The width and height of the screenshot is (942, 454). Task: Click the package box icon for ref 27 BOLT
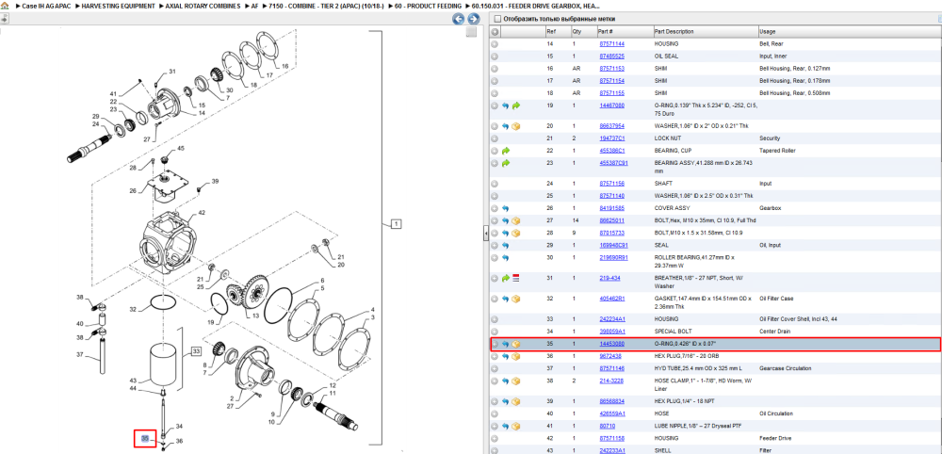[515, 221]
